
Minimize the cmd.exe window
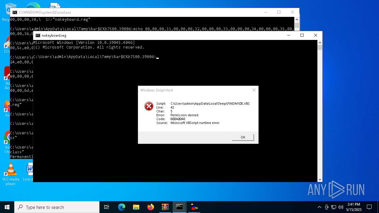(x=265, y=12)
